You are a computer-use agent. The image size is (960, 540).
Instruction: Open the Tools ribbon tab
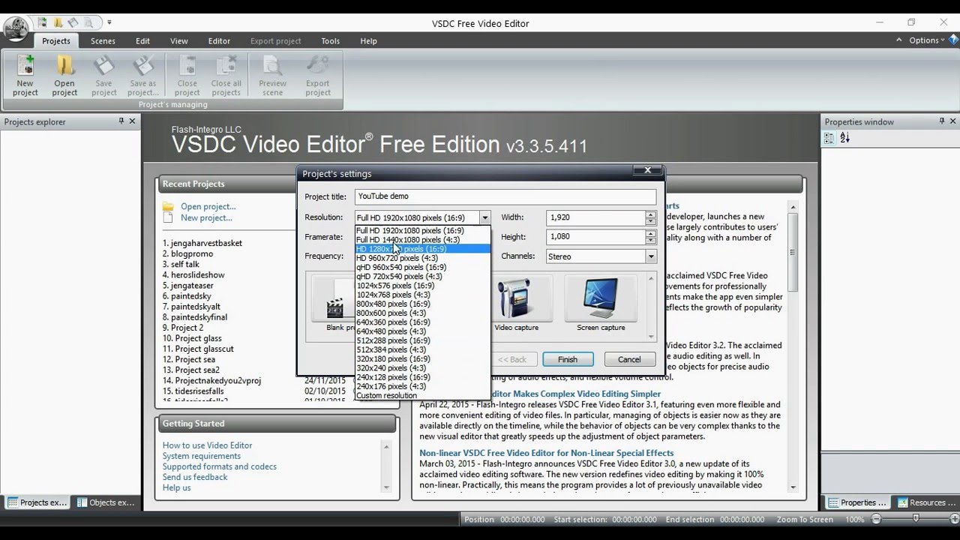331,41
